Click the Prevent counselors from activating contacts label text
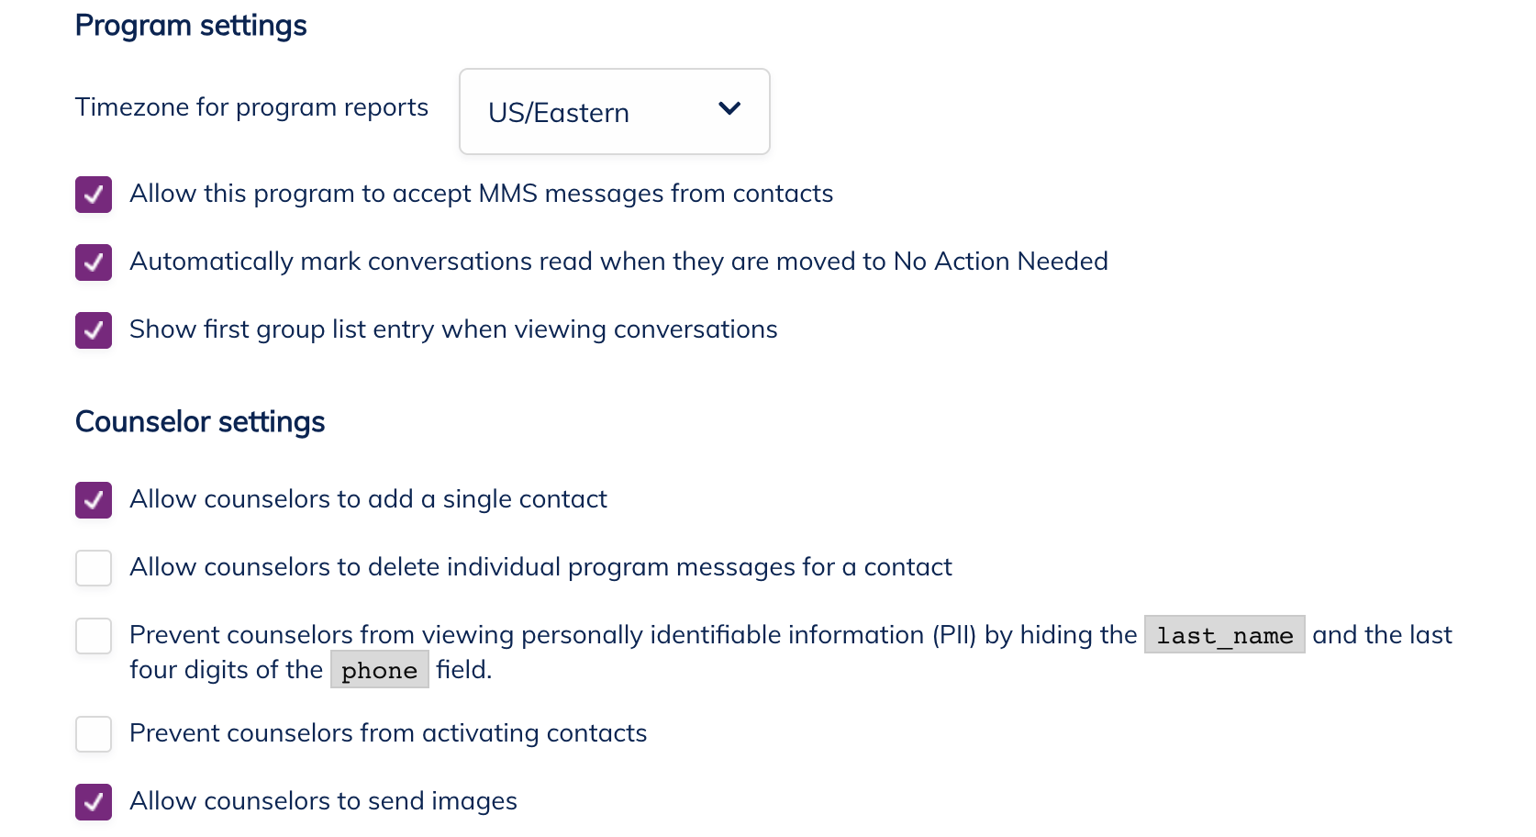Image resolution: width=1536 pixels, height=837 pixels. [x=388, y=733]
